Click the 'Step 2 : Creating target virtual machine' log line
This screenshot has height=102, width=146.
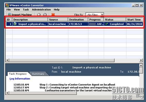click(x=75, y=87)
